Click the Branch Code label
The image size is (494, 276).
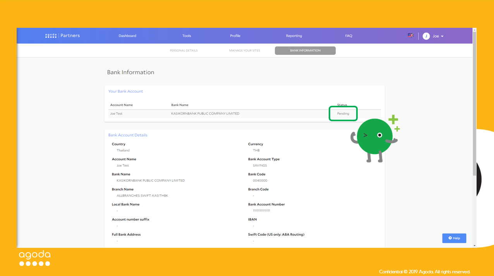click(258, 189)
